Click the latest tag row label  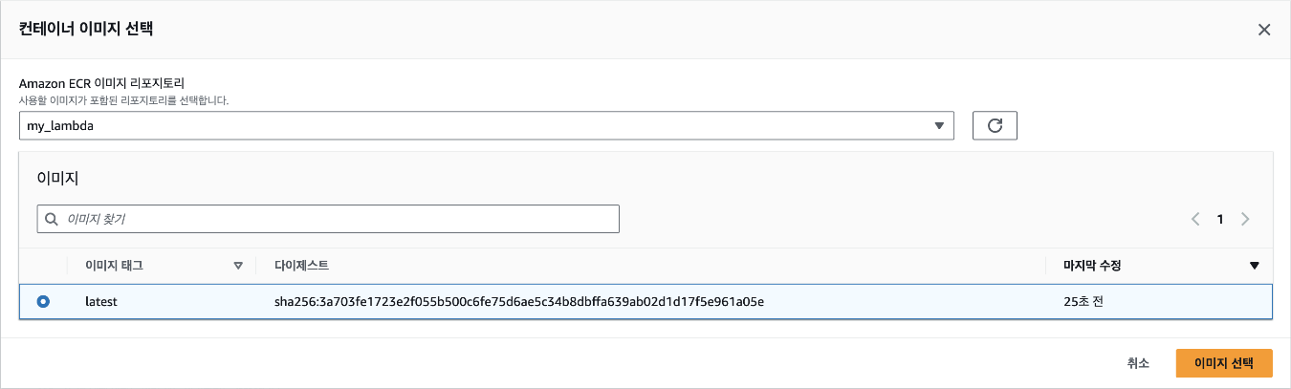tap(101, 301)
